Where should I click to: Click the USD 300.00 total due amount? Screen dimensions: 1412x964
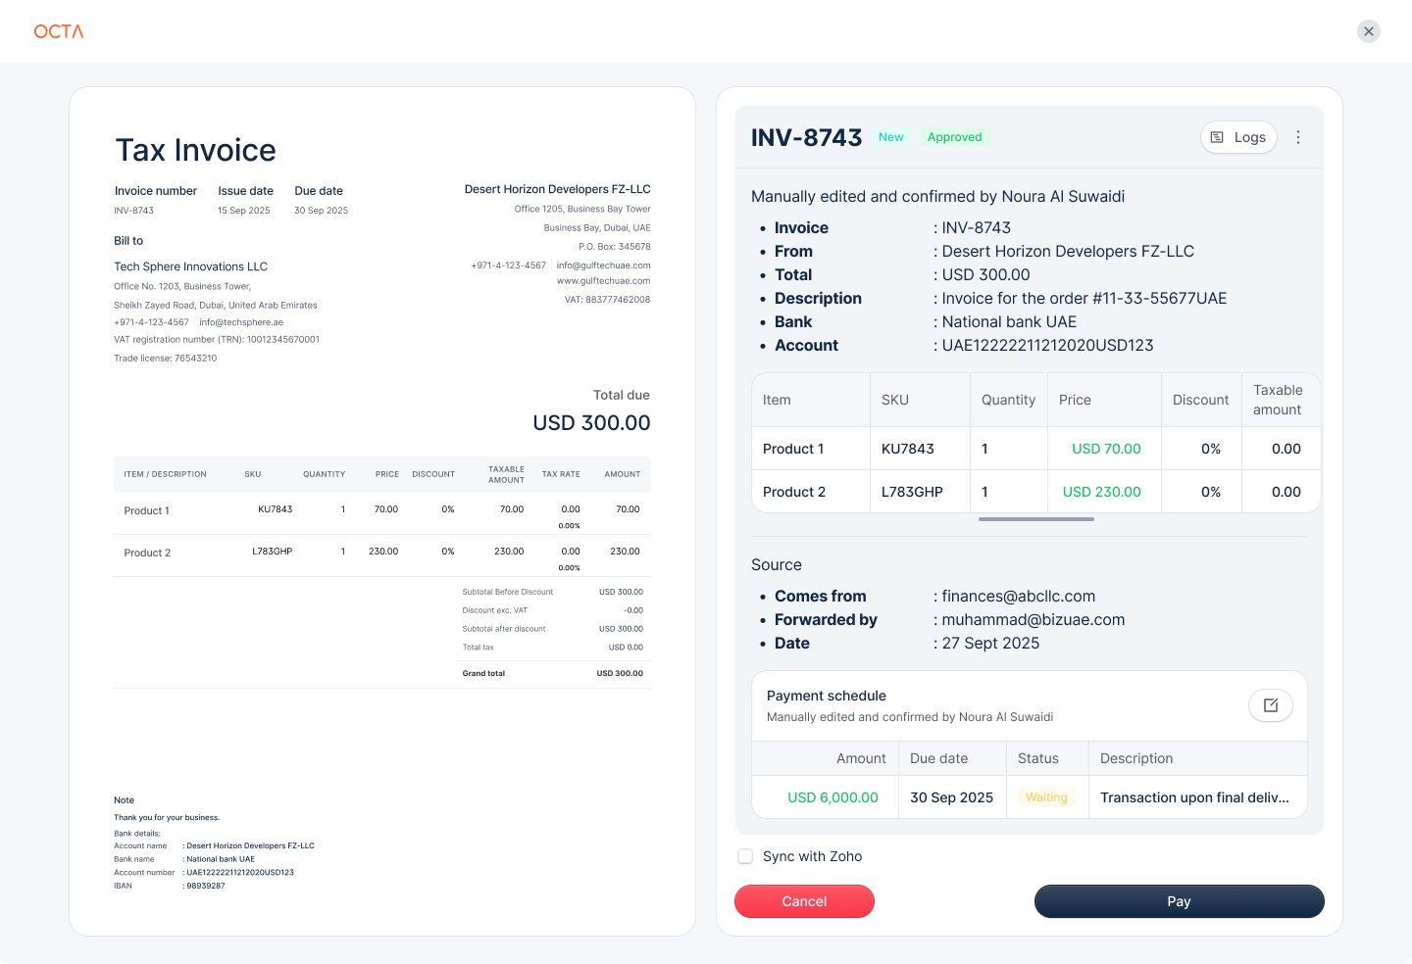591,423
